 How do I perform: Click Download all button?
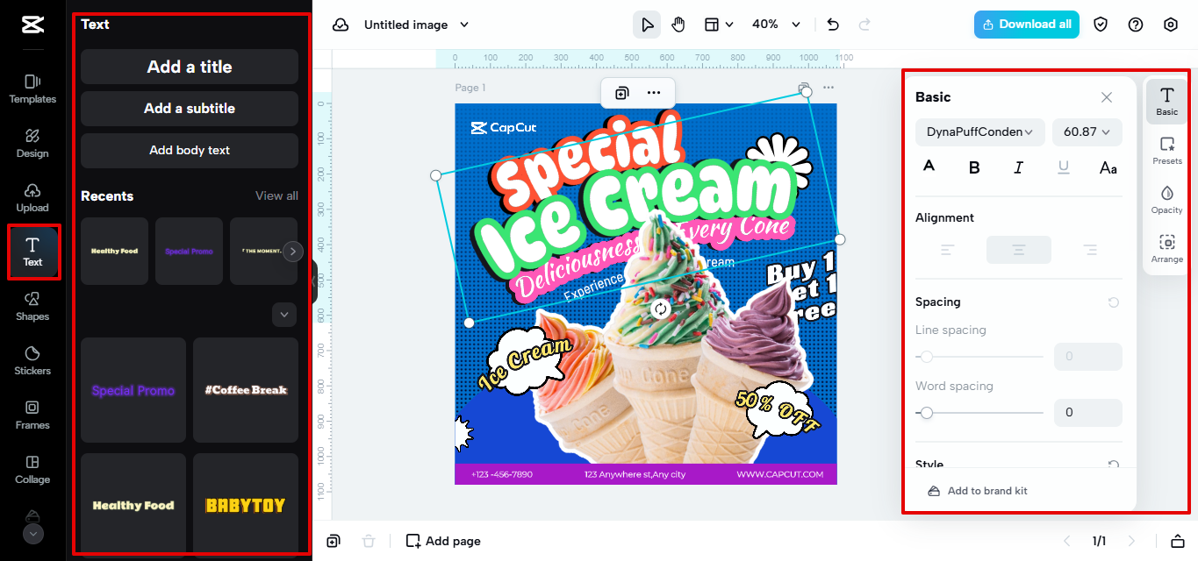pos(1026,25)
